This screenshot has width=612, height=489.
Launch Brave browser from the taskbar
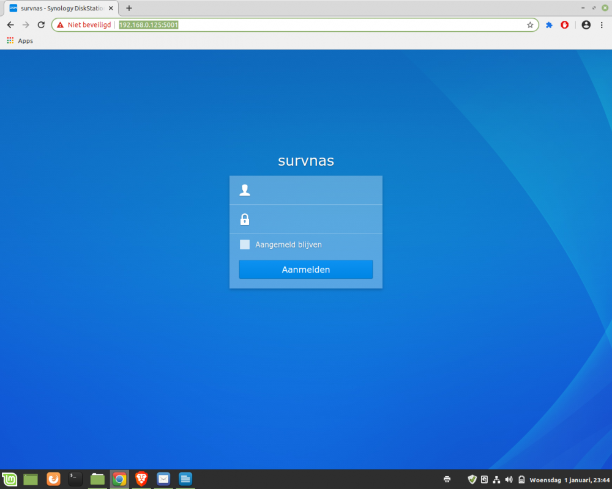pos(141,479)
